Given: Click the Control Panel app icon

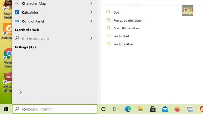Looking at the screenshot, I should click(x=17, y=21).
